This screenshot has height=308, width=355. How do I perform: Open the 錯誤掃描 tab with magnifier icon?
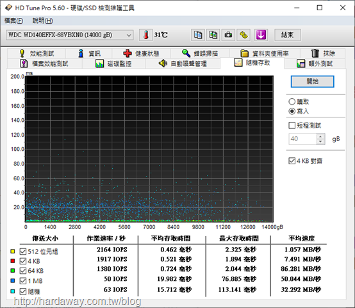[x=200, y=53]
